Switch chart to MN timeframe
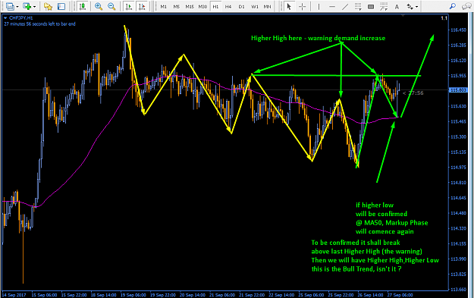 coord(267,6)
